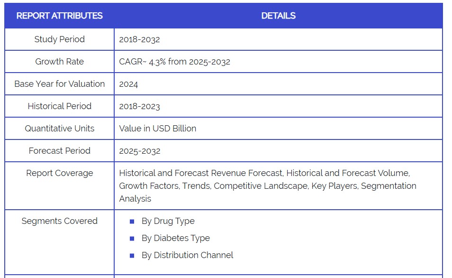The width and height of the screenshot is (452, 278).
Task: Click the 2018-2023 historical period value
Action: pos(139,106)
